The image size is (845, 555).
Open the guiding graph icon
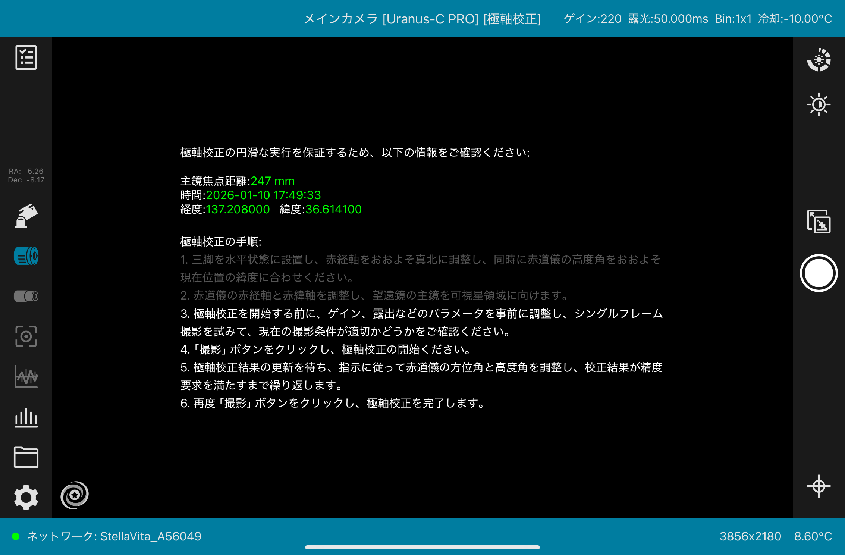pos(26,377)
